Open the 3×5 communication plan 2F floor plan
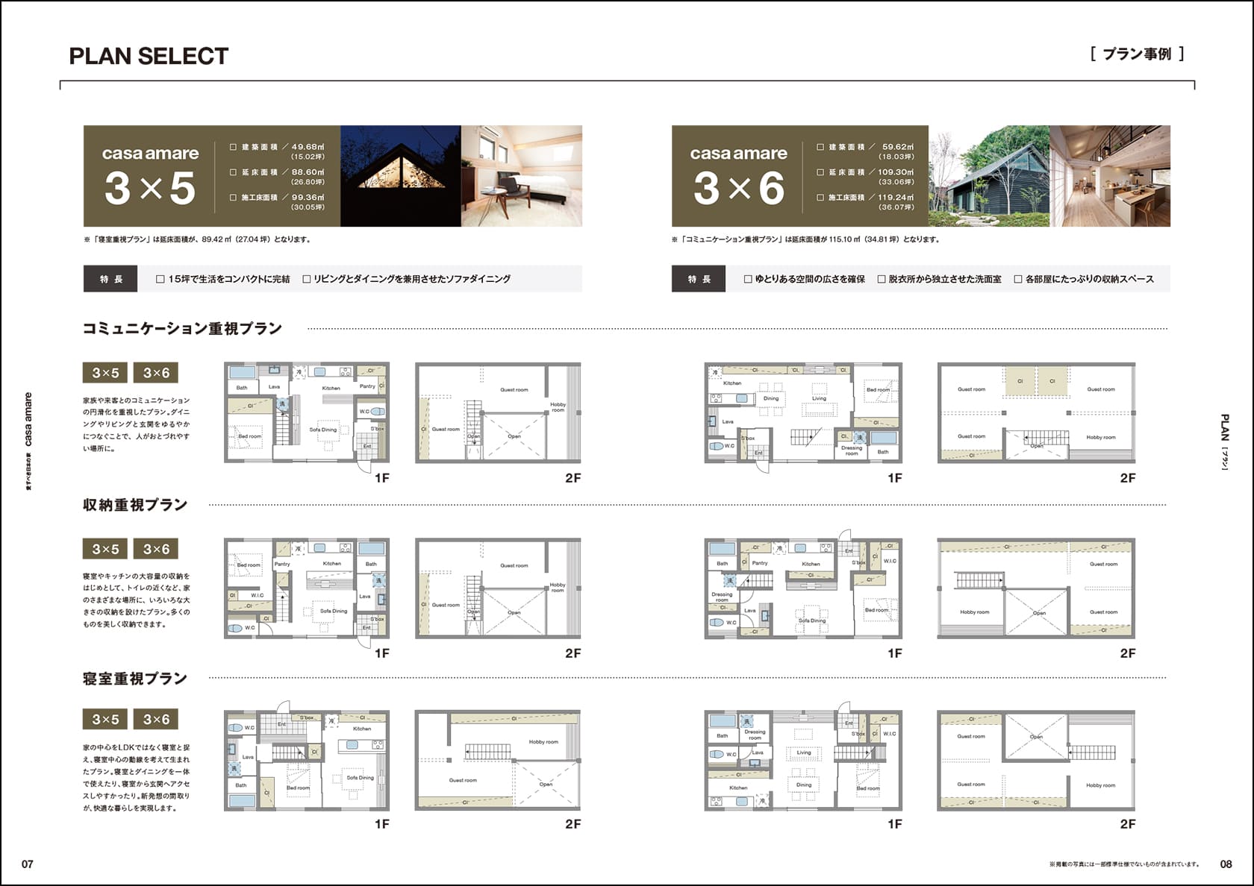Image resolution: width=1254 pixels, height=886 pixels. click(x=498, y=412)
